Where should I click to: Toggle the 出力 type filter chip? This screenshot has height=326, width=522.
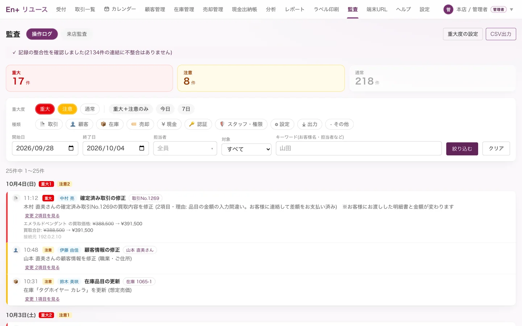(310, 124)
